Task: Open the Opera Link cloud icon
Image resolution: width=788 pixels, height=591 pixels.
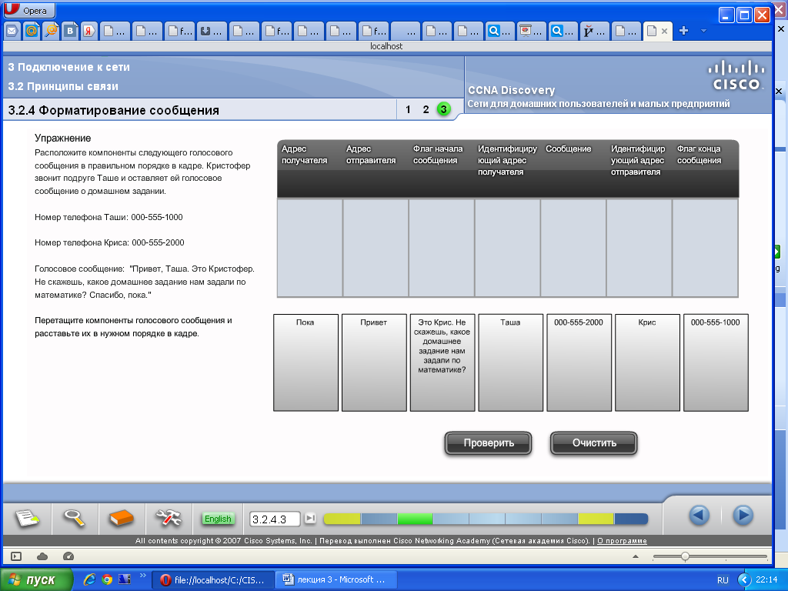Action: coord(42,556)
